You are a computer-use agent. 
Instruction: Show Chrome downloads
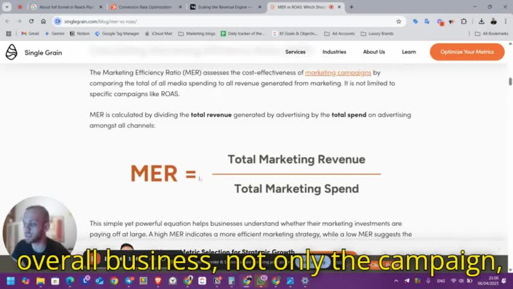tap(481, 21)
